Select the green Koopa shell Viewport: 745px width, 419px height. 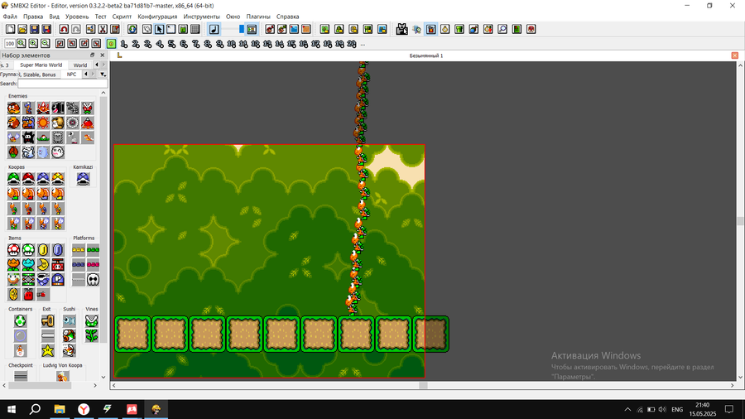coord(14,179)
